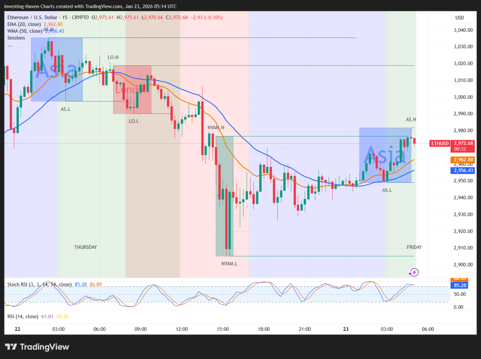This screenshot has height=359, width=481.
Task: Open the 15-minute interval selector
Action: [x=65, y=17]
